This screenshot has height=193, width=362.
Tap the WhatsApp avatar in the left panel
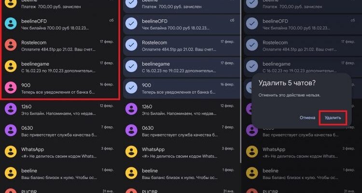(11, 152)
